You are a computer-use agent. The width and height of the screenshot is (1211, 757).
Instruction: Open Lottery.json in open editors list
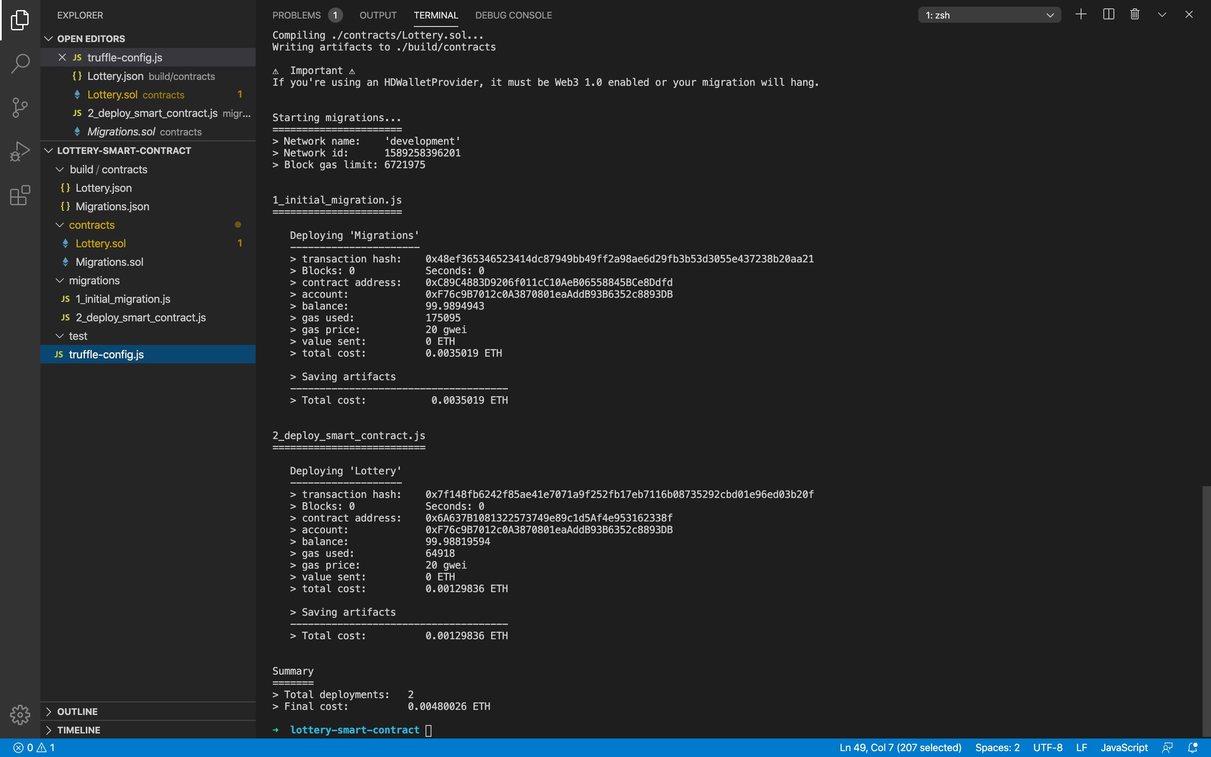point(148,76)
